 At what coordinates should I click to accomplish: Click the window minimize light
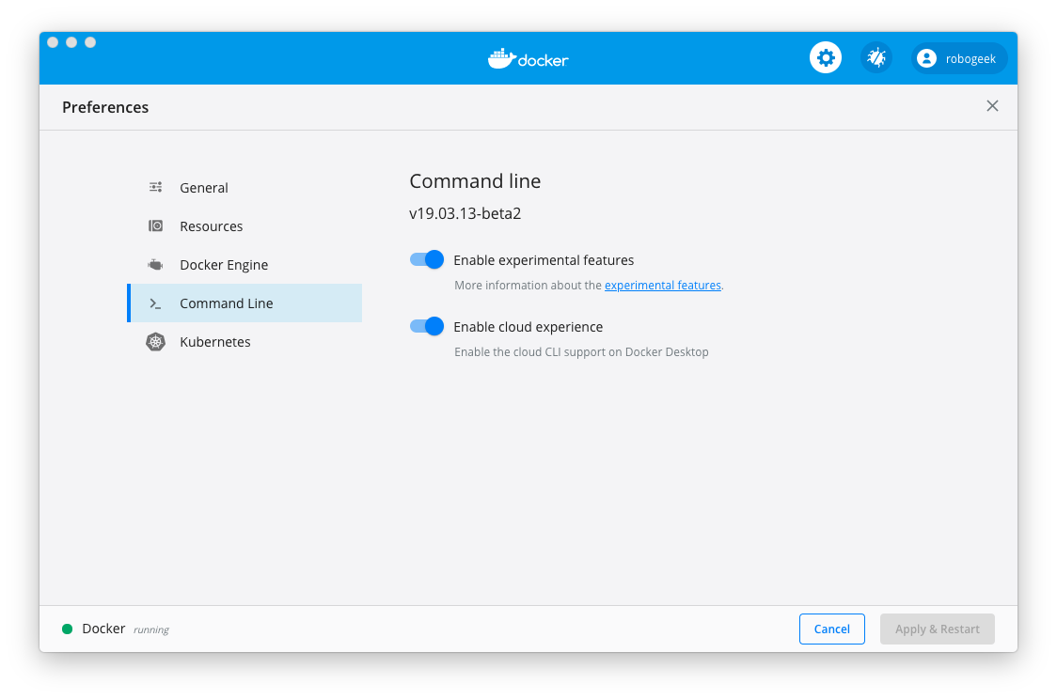(71, 42)
